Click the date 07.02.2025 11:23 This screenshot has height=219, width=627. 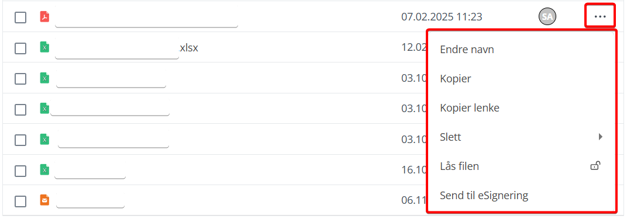click(x=442, y=17)
